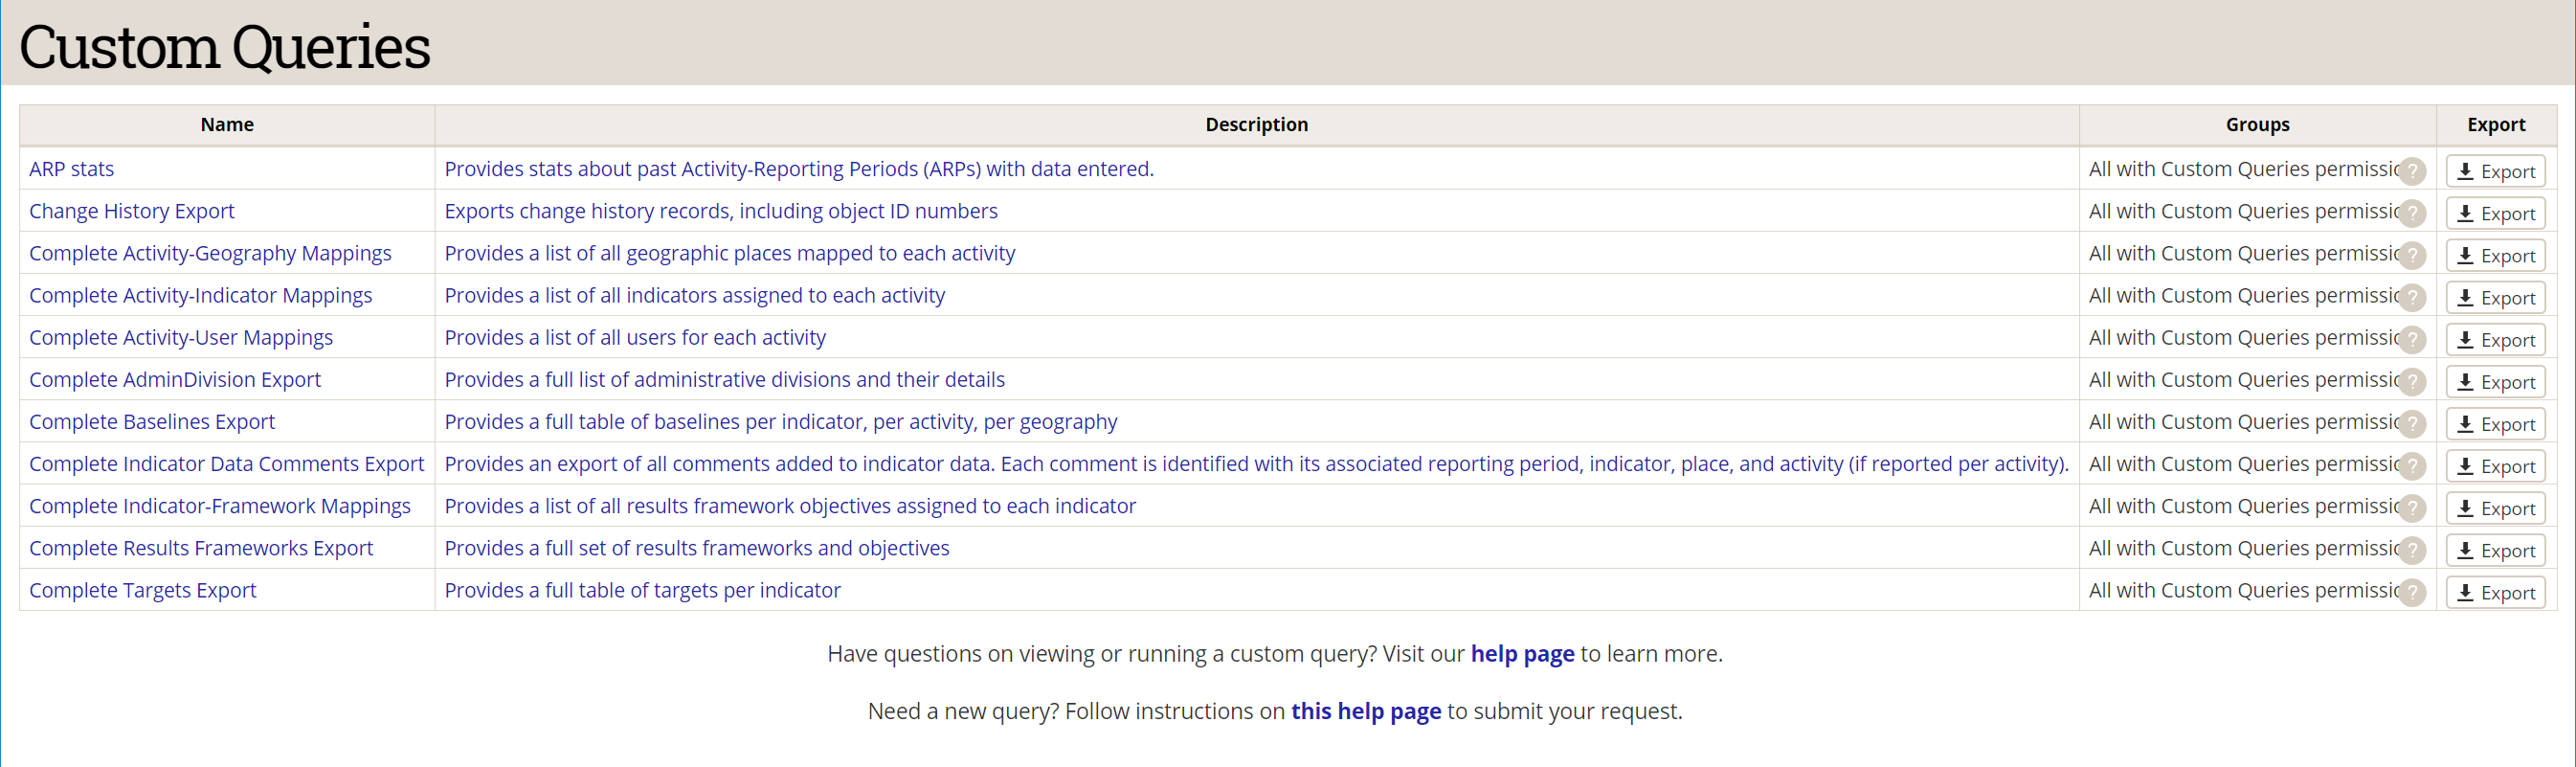Screen dimensions: 2576x767
Task: Click help icon for Complete Results Frameworks Export
Action: point(2412,550)
